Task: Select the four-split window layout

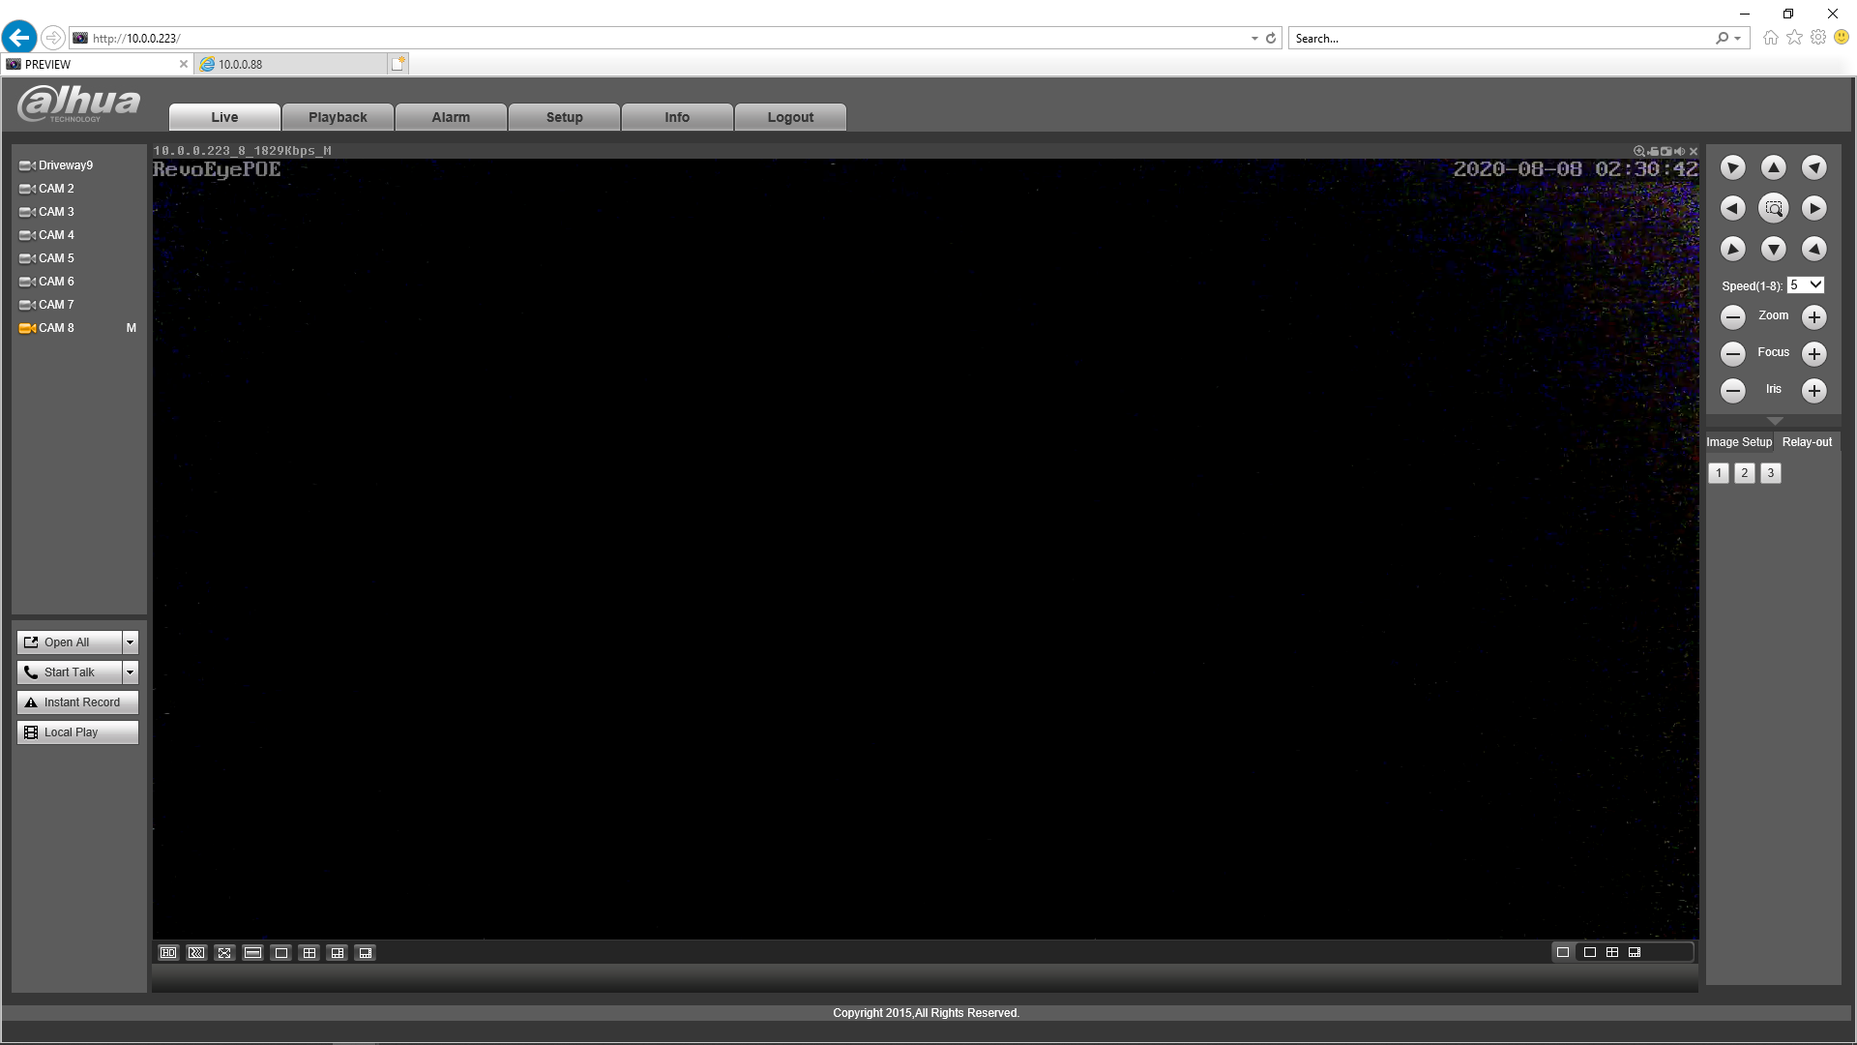Action: (309, 953)
